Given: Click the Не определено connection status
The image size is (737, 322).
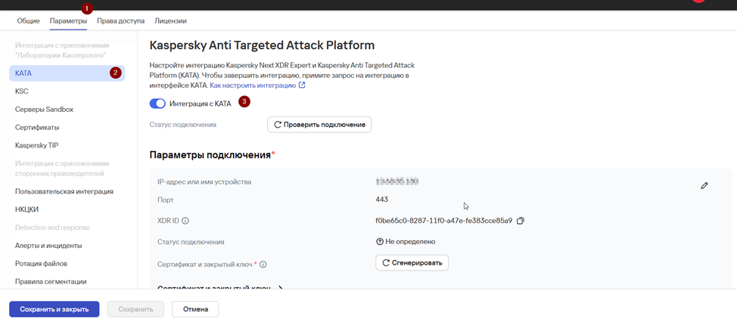Looking at the screenshot, I should 406,242.
